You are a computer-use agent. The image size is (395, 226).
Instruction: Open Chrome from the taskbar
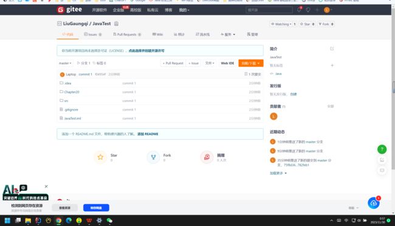(58, 221)
